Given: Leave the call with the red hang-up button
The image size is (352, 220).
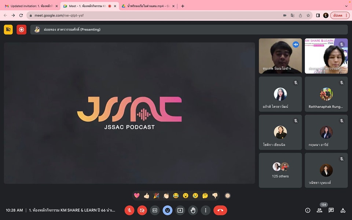Looking at the screenshot, I should [220, 210].
